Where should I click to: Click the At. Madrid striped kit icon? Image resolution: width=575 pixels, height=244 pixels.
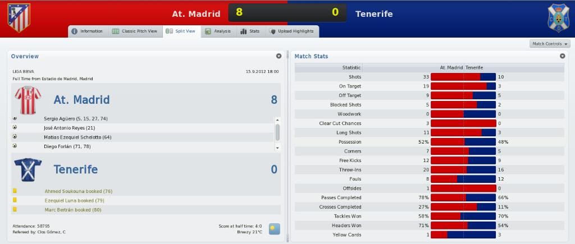coord(28,100)
